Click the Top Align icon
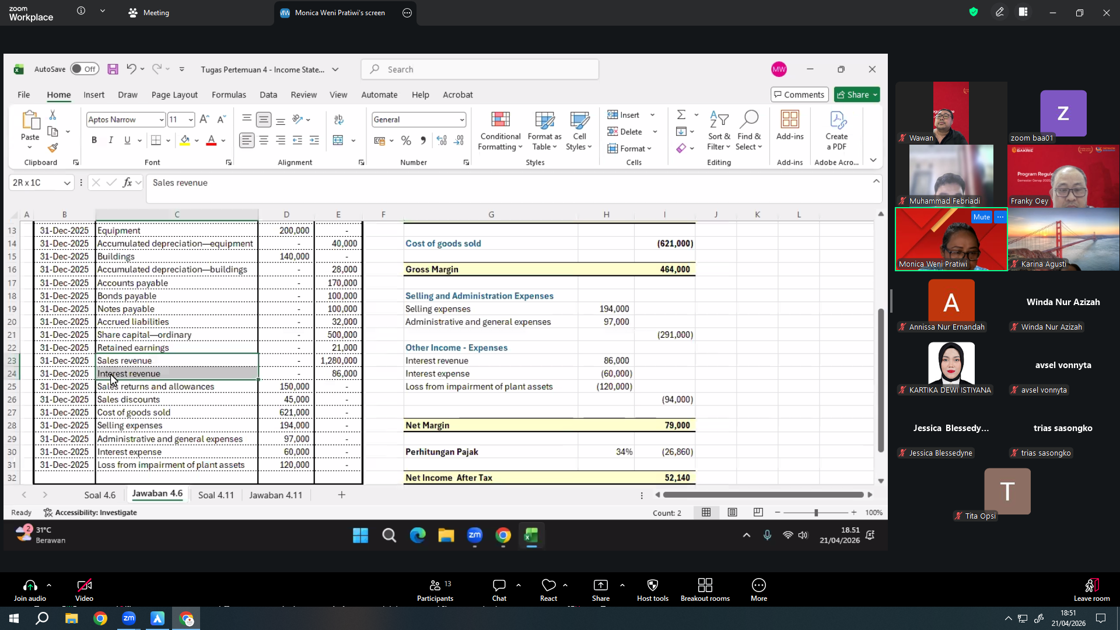This screenshot has width=1120, height=630. point(247,119)
